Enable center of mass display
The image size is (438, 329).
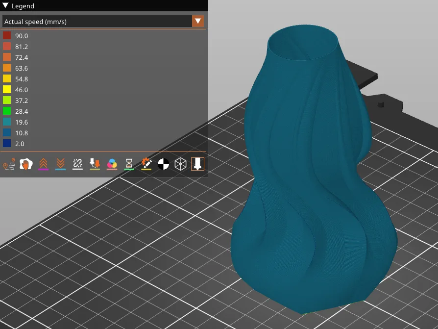click(x=164, y=164)
